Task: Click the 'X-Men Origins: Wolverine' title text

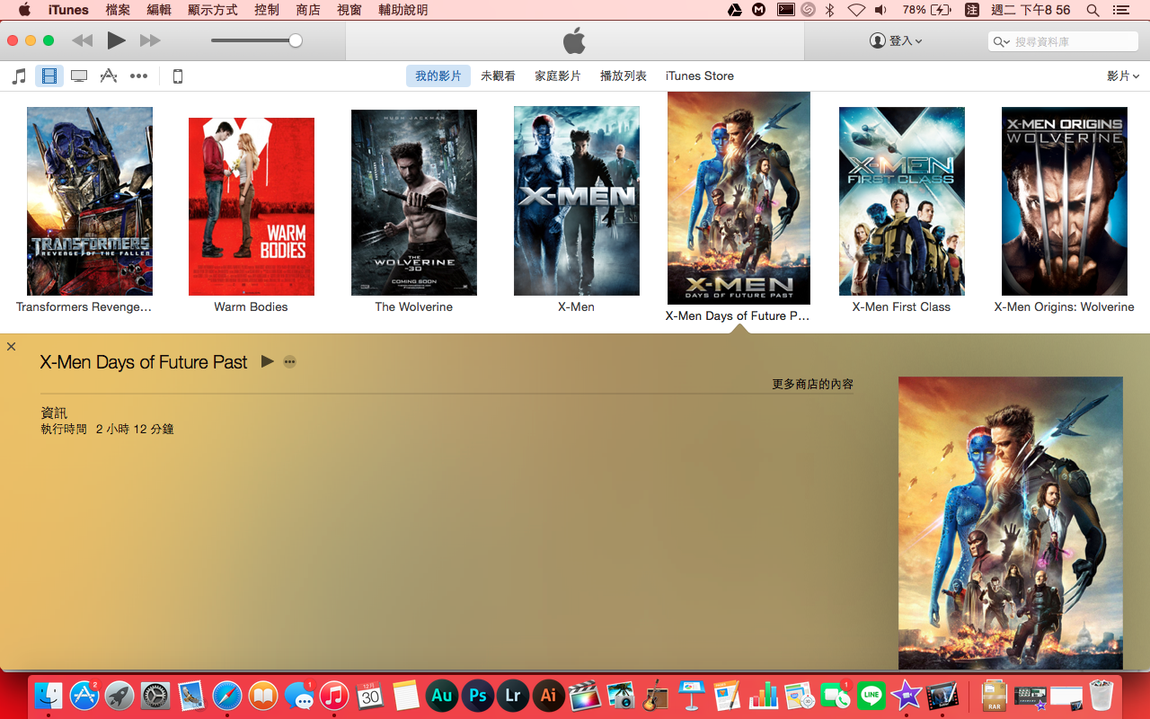Action: click(1064, 307)
